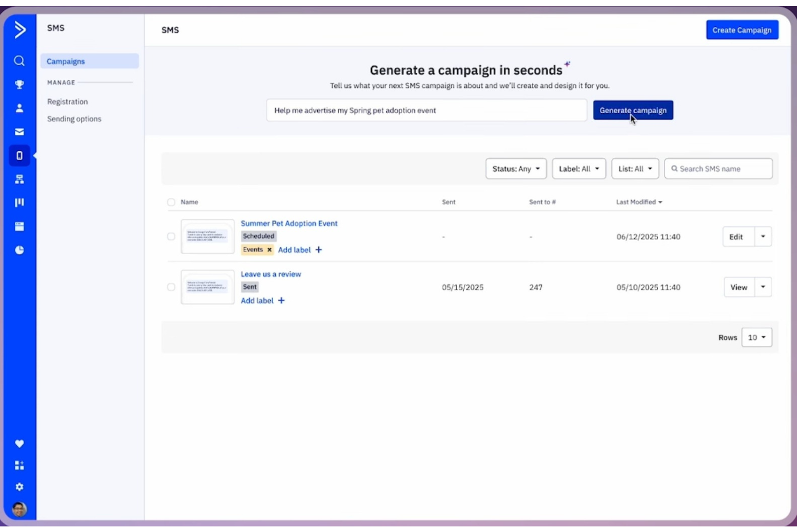Screen dimensions: 797x532
Task: Click inside the campaign prompt text field
Action: tap(427, 110)
